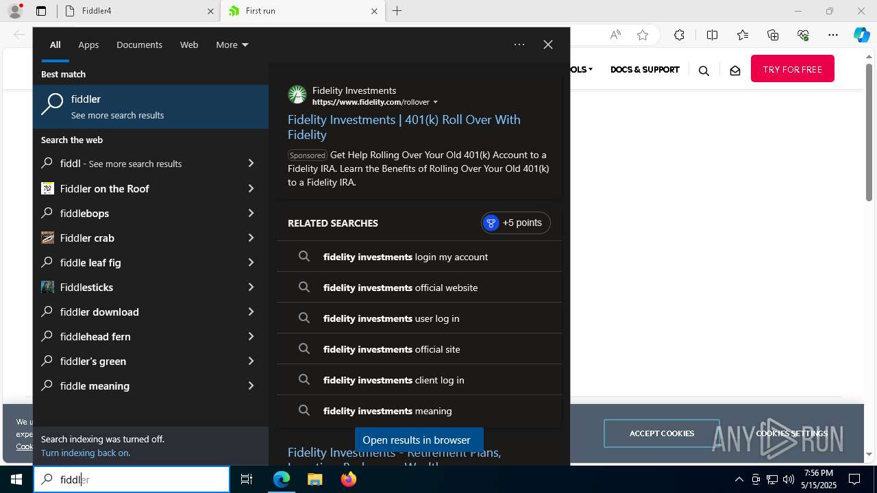Viewport: 877px width, 493px height.
Task: Switch to the First run browser tab
Action: click(302, 11)
